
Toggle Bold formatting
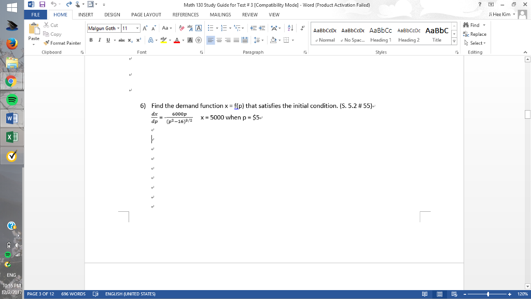91,40
